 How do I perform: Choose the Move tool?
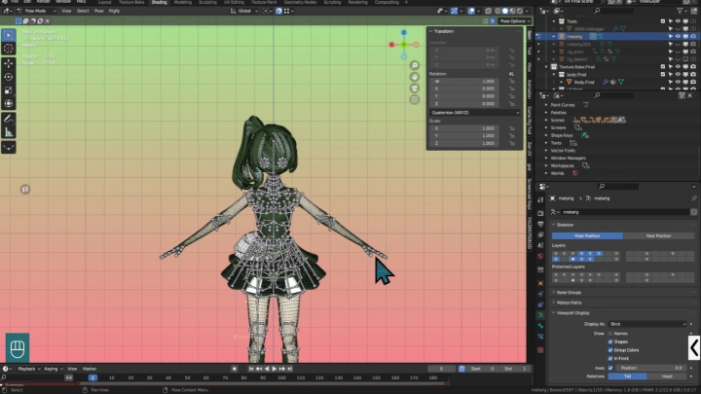(x=9, y=63)
